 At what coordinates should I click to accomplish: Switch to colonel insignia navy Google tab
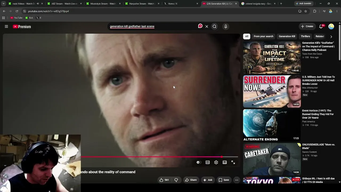[258, 4]
